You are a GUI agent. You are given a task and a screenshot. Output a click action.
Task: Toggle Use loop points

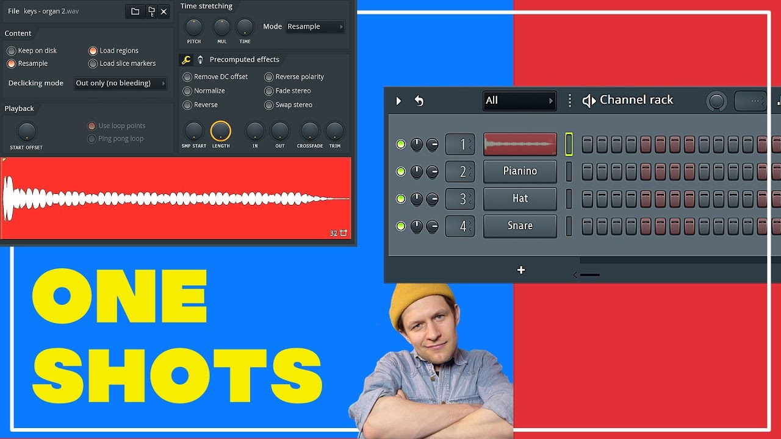click(x=117, y=126)
